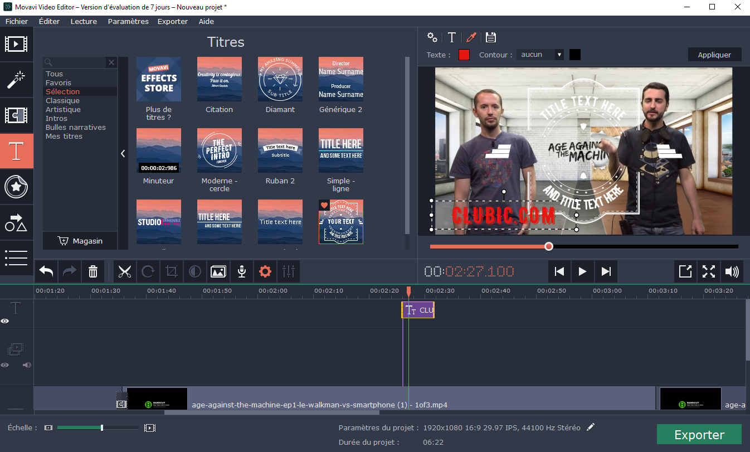Image resolution: width=750 pixels, height=452 pixels.
Task: Open the Import media tab icon
Action: tap(16, 43)
